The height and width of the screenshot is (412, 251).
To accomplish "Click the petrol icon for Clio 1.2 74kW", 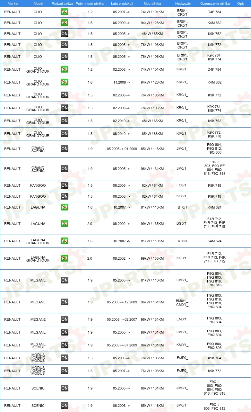I will click(x=64, y=12).
